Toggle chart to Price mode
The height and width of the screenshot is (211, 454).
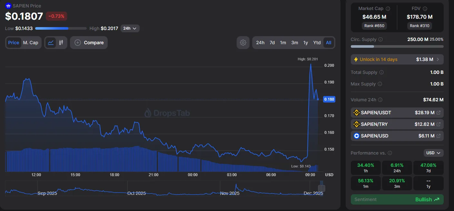coord(14,43)
